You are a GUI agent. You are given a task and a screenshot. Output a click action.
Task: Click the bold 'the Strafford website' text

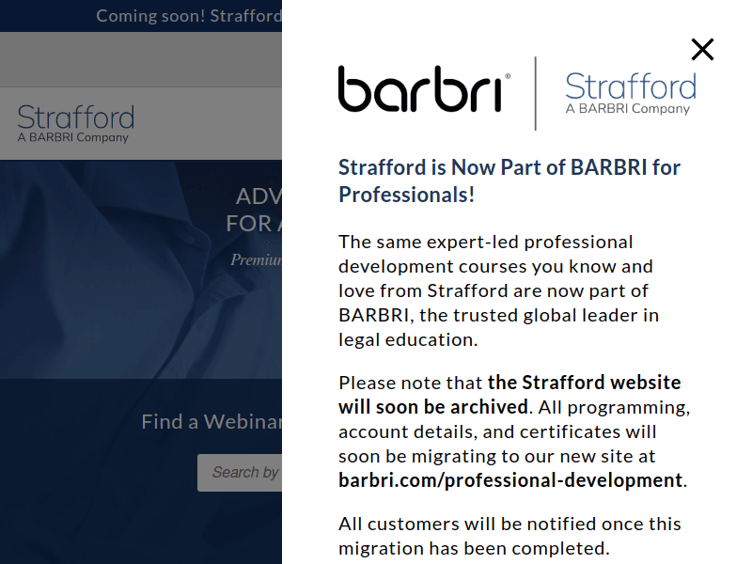click(x=584, y=383)
